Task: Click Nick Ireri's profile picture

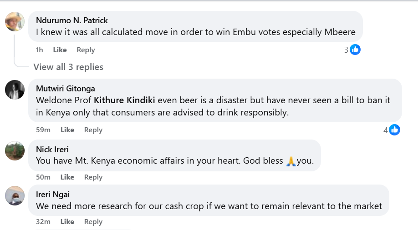Action: (15, 151)
